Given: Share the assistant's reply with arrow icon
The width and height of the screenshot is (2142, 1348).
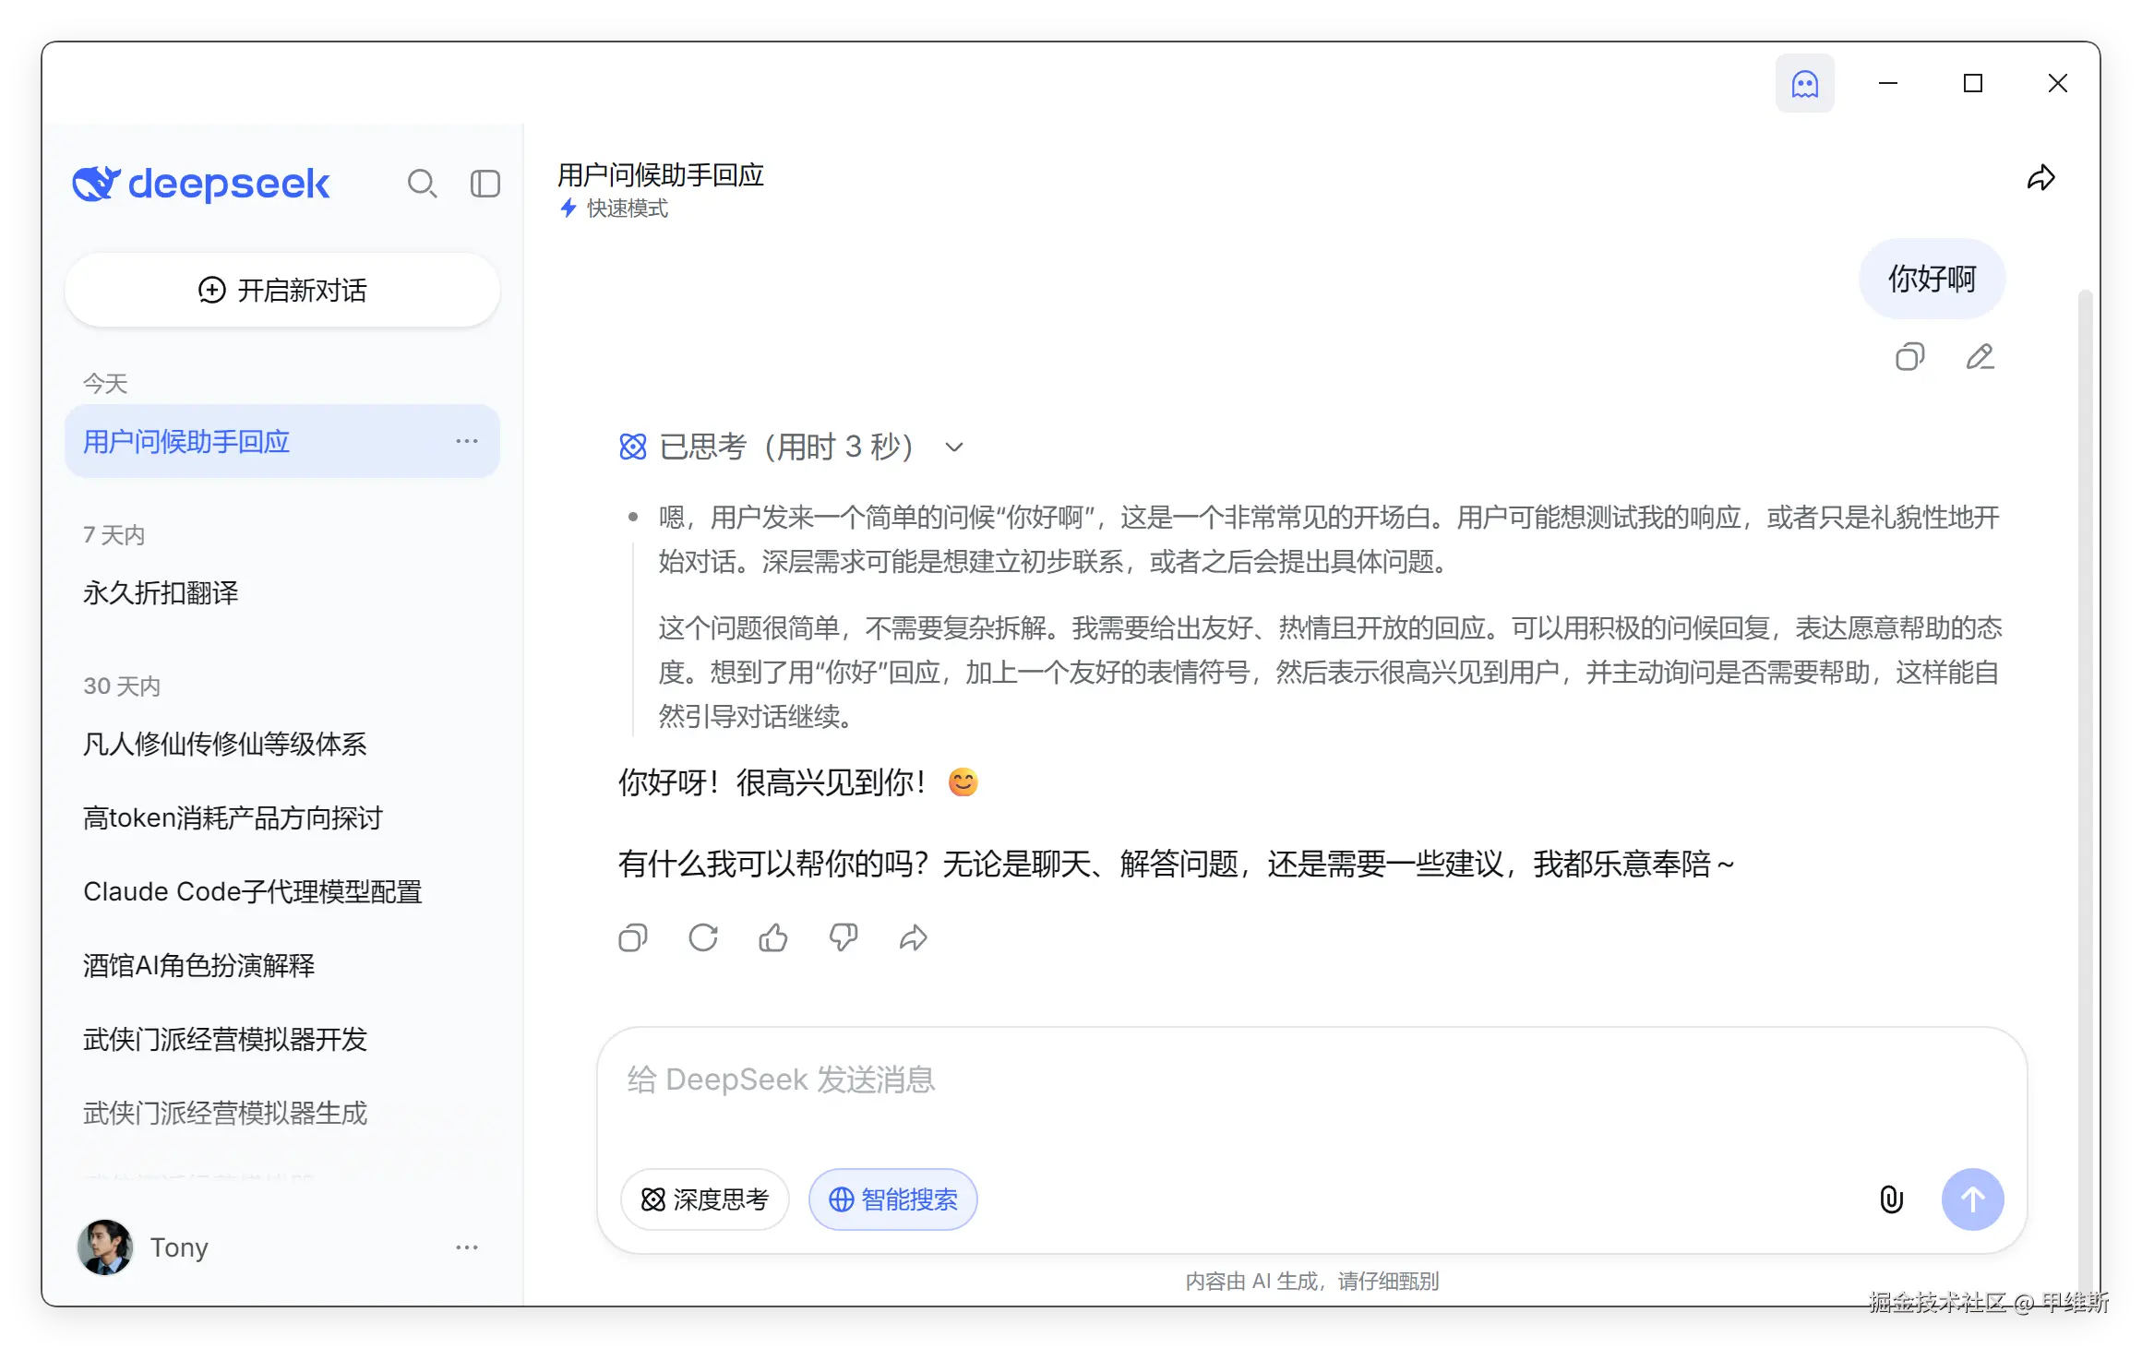Looking at the screenshot, I should coord(914,938).
